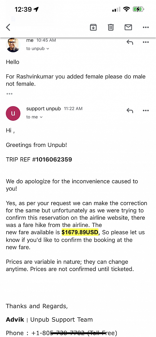Open more options for support unpub message

pyautogui.click(x=146, y=111)
